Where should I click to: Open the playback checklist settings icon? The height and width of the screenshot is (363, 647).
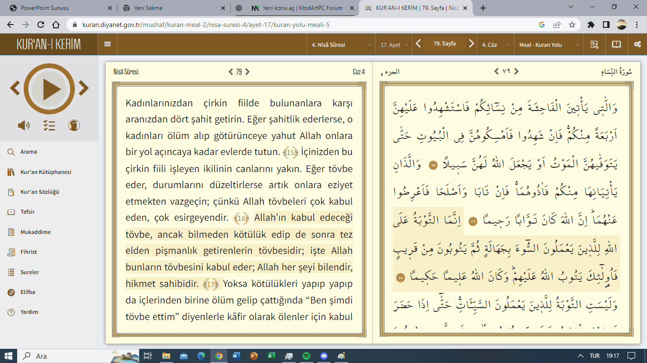(x=49, y=125)
